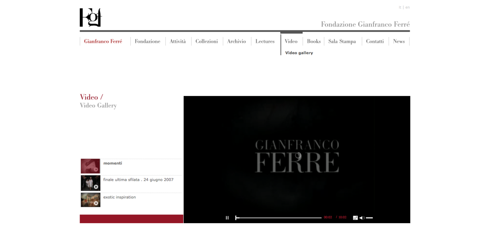
Task: Select the 'exotic inspiration' video title
Action: tap(120, 197)
